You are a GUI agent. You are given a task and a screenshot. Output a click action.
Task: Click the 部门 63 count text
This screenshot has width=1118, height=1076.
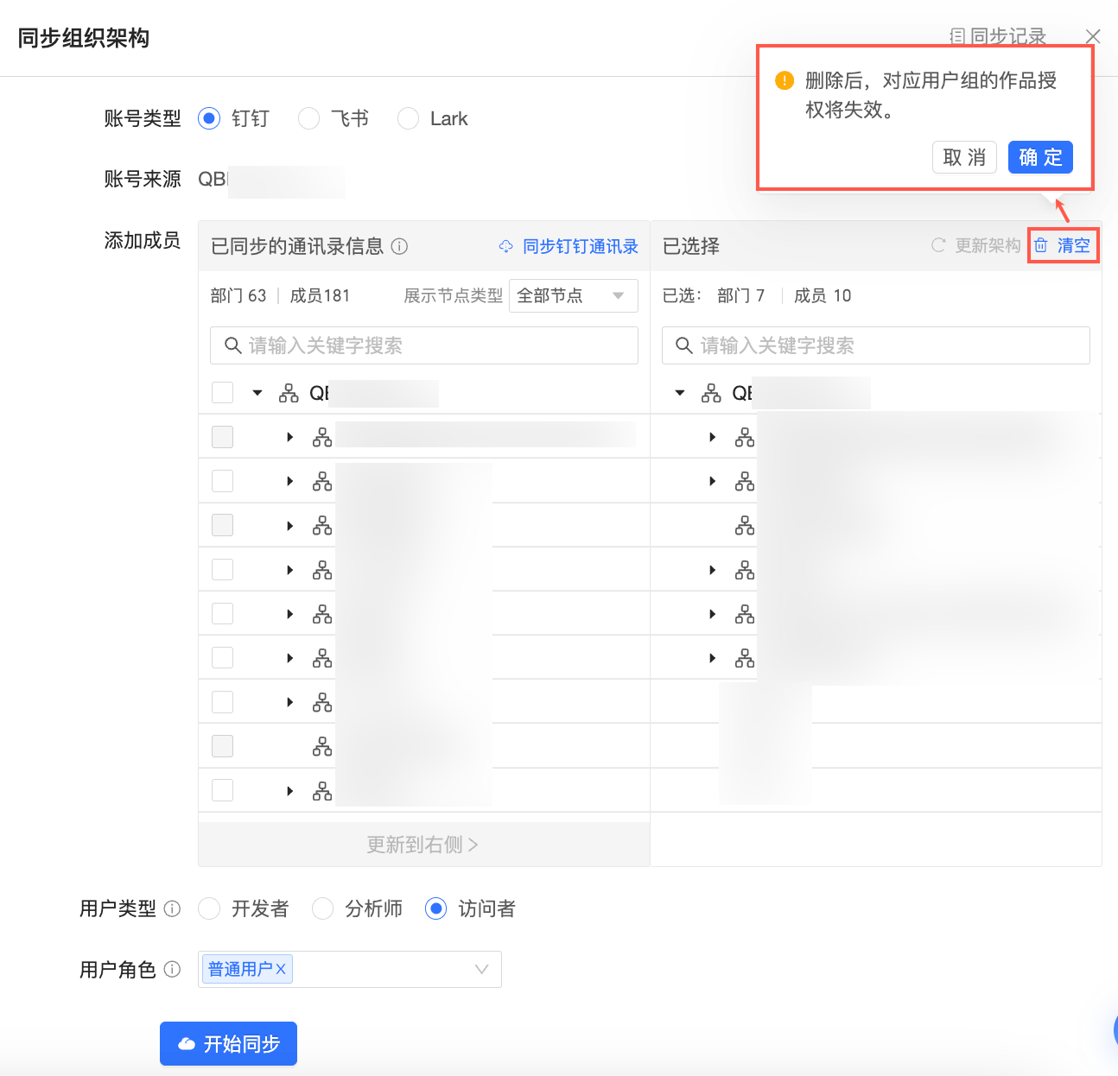(238, 295)
